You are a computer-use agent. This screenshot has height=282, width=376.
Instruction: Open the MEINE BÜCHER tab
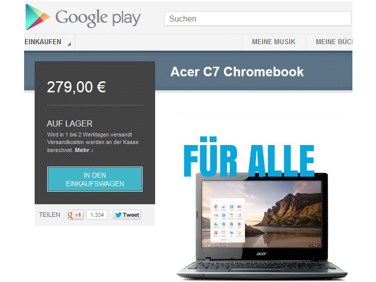point(333,42)
